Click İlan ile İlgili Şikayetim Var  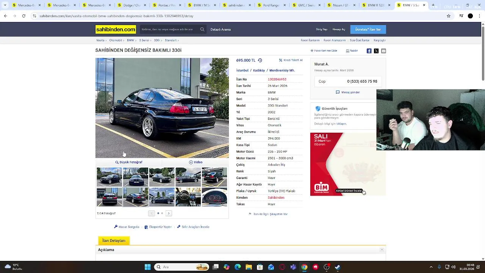[x=268, y=214]
